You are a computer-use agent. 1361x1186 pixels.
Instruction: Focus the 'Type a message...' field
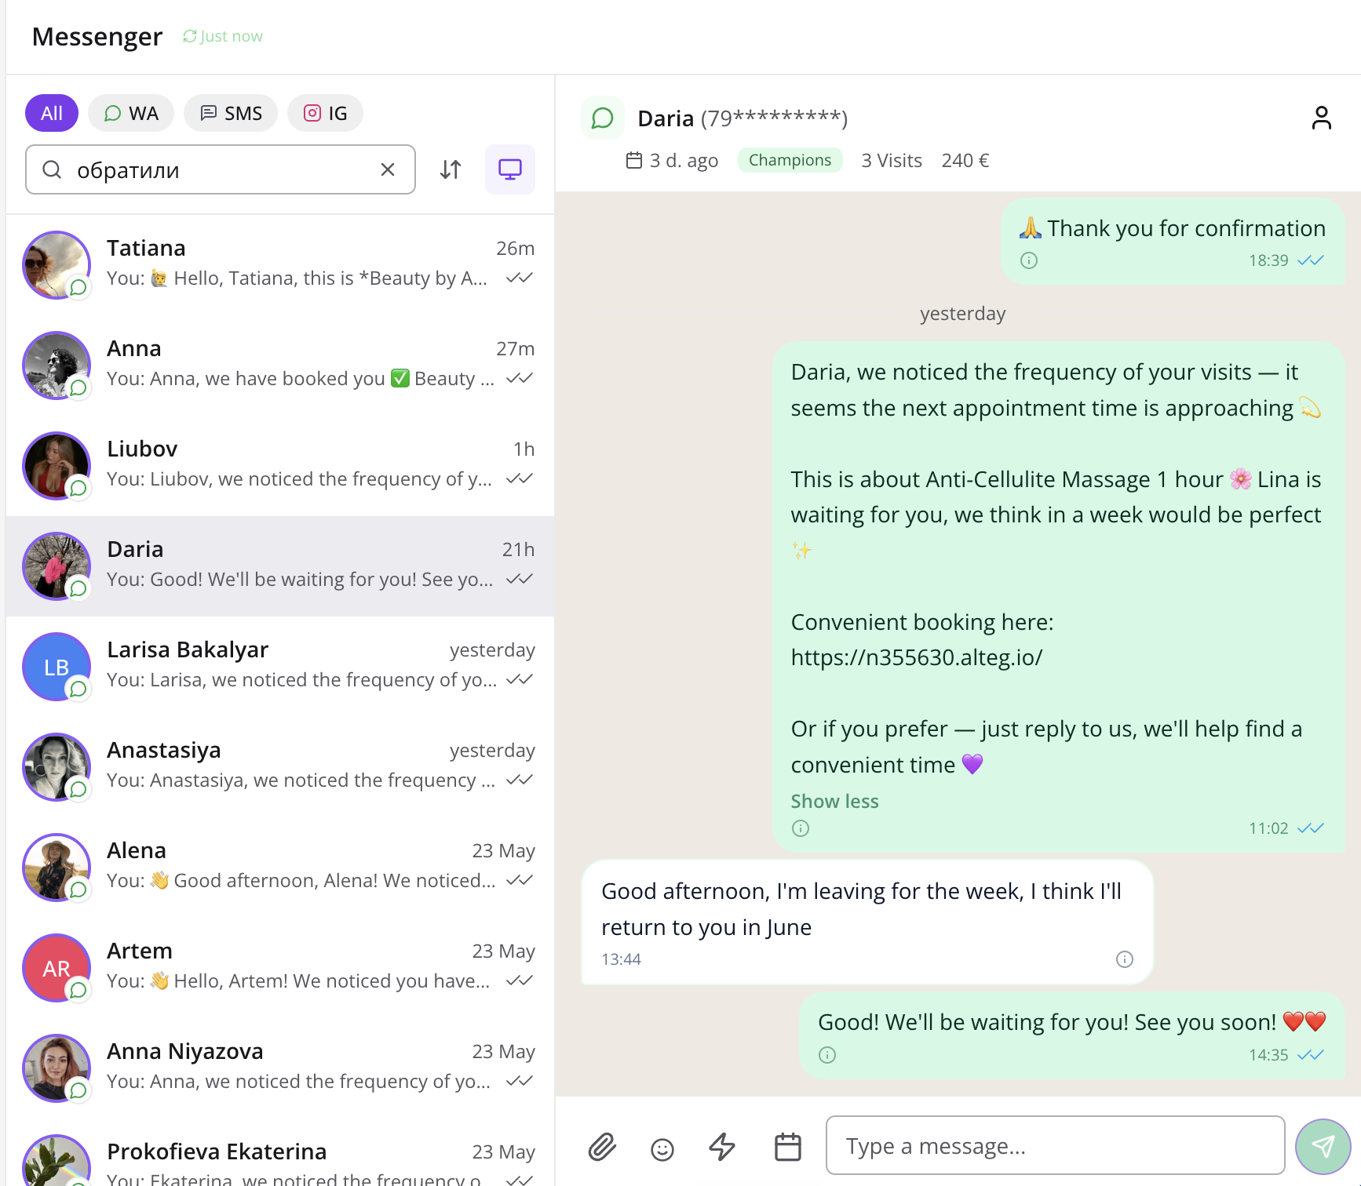tap(1056, 1146)
